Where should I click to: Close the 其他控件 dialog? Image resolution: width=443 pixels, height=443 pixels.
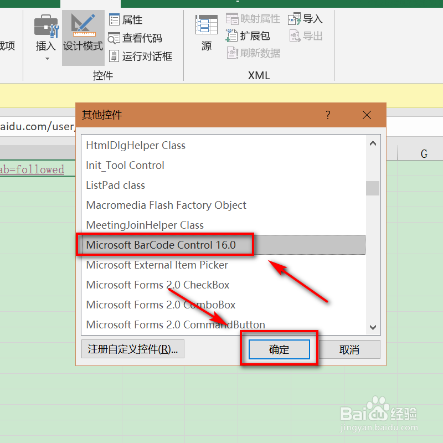tap(367, 115)
